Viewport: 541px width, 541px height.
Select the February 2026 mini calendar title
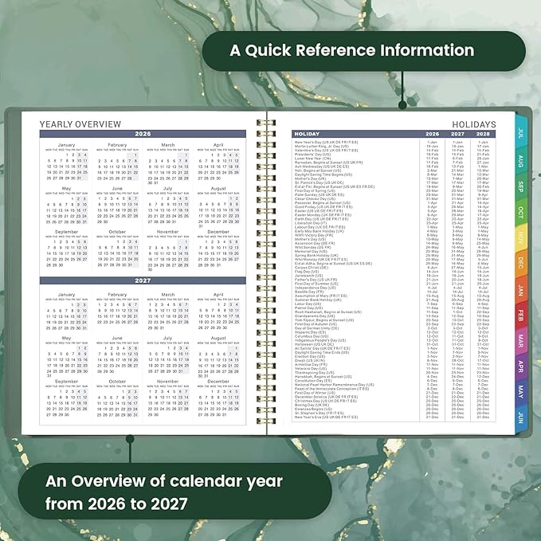tap(117, 145)
